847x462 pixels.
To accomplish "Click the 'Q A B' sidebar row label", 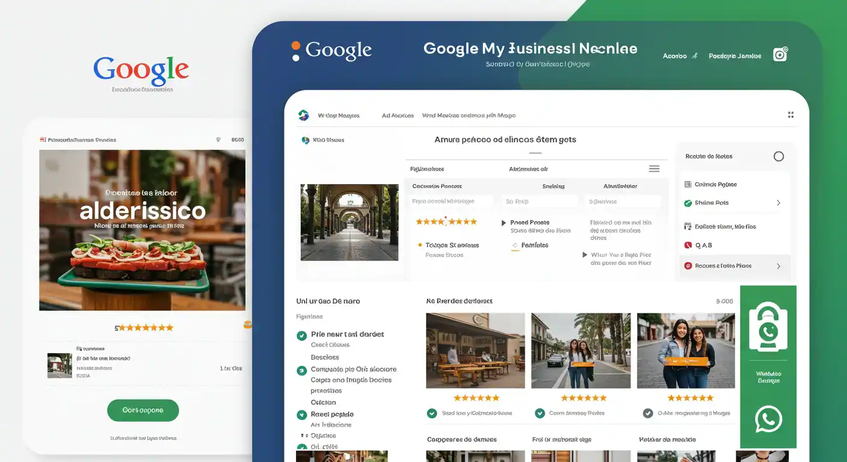I will coord(703,245).
